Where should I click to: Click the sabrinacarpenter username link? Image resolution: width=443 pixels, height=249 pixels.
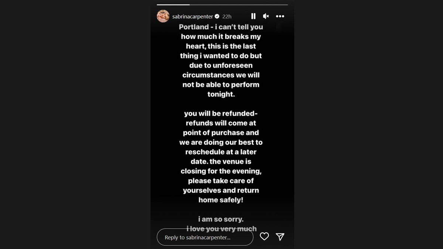coord(192,17)
